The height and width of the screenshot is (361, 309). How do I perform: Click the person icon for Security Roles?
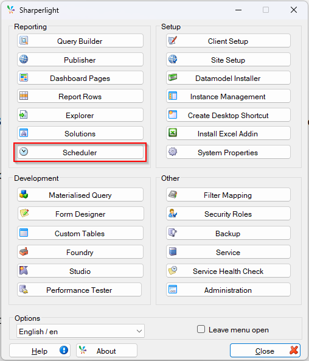pyautogui.click(x=173, y=213)
